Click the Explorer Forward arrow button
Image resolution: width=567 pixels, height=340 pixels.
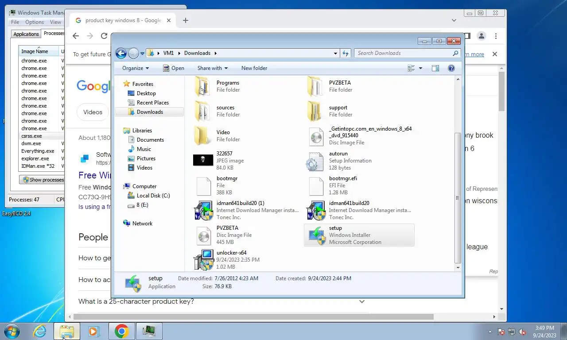coord(133,53)
